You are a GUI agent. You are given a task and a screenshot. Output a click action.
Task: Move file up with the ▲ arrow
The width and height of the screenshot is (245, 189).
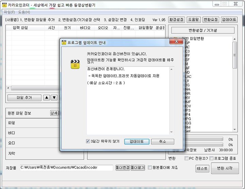coord(47,98)
